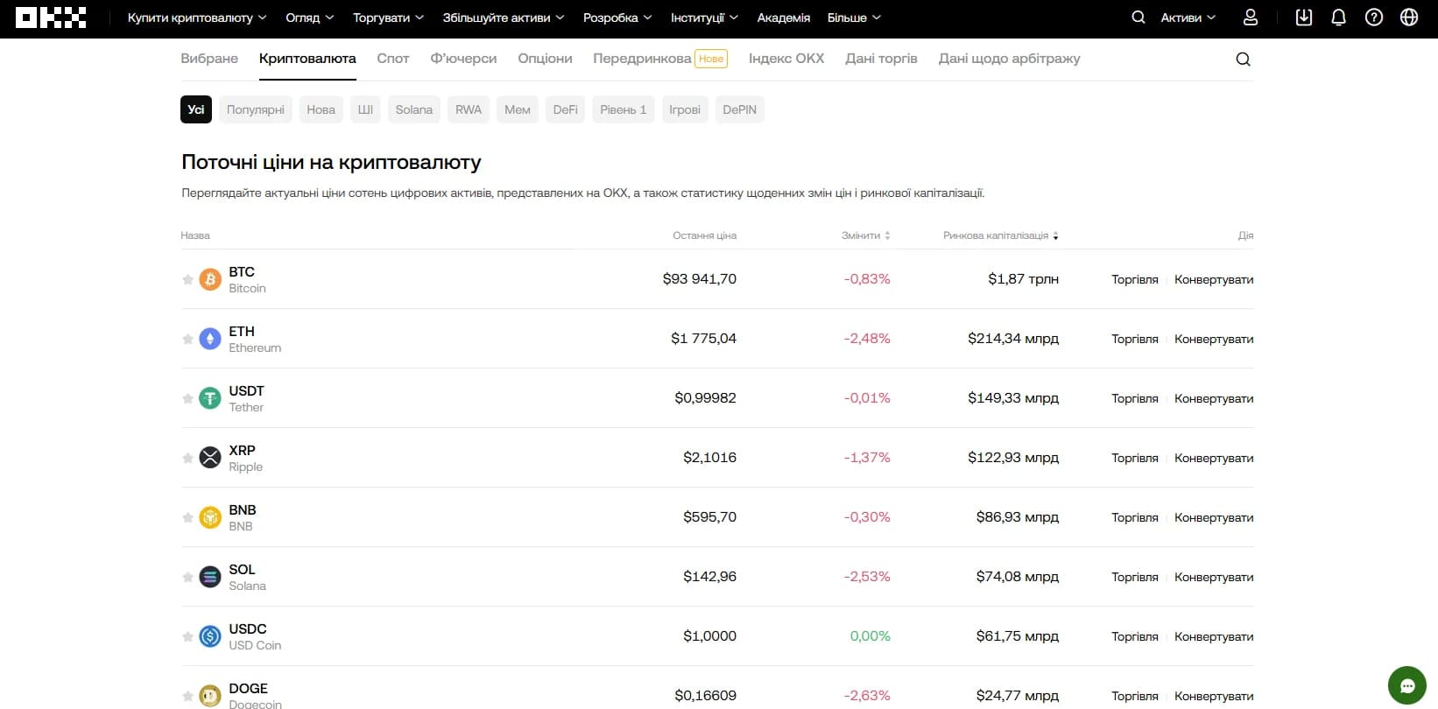Expand the Збільшуйте активи dropdown
Screen dimensions: 1438x709
504,18
